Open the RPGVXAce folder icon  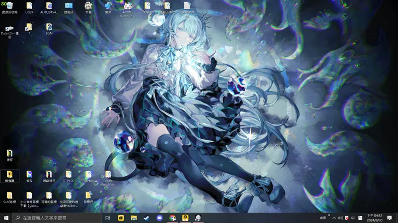click(88, 176)
